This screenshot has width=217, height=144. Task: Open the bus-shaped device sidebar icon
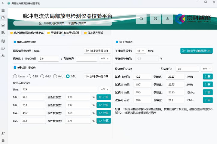(3, 25)
